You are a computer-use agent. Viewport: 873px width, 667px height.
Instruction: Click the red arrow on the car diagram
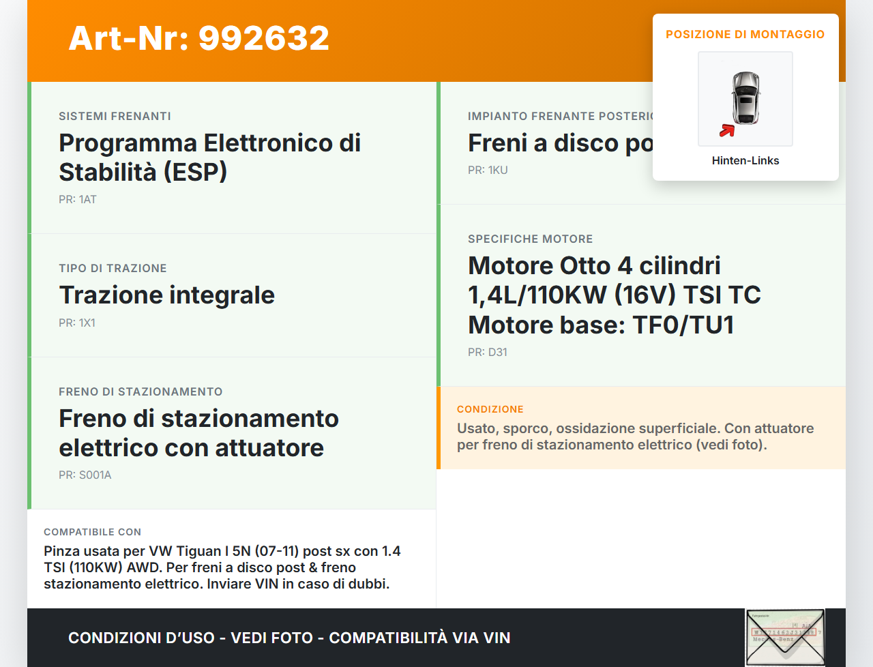[727, 130]
